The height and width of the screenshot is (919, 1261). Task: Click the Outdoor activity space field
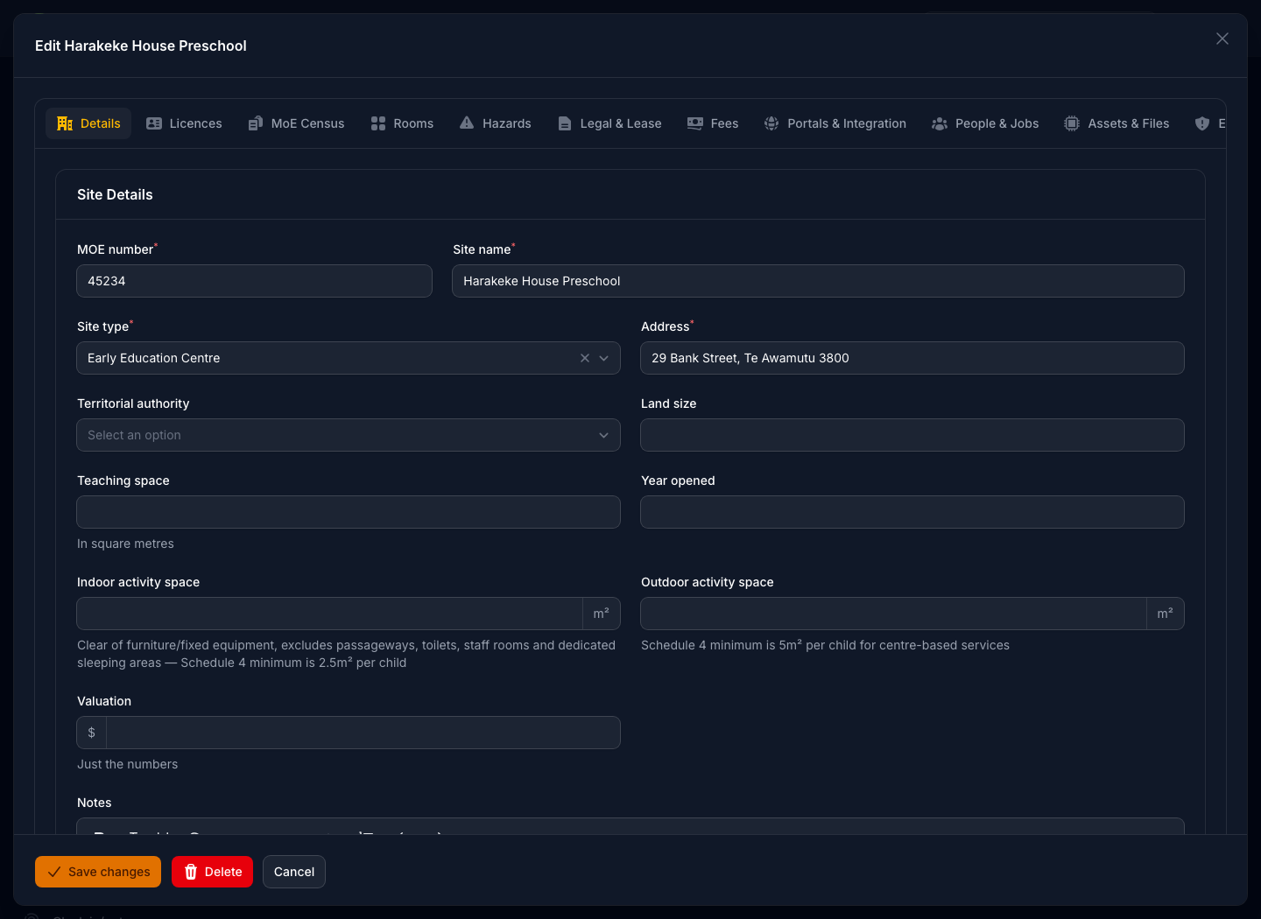894,614
